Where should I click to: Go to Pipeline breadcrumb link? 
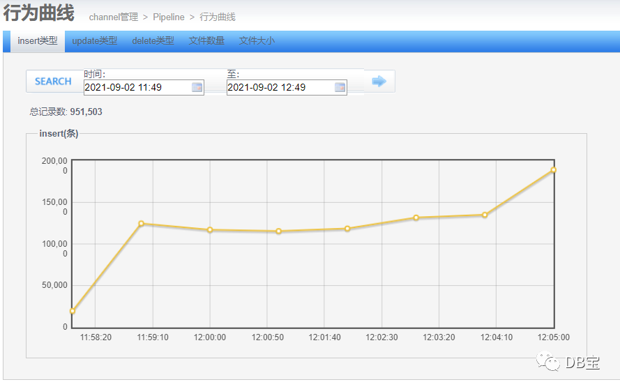169,17
